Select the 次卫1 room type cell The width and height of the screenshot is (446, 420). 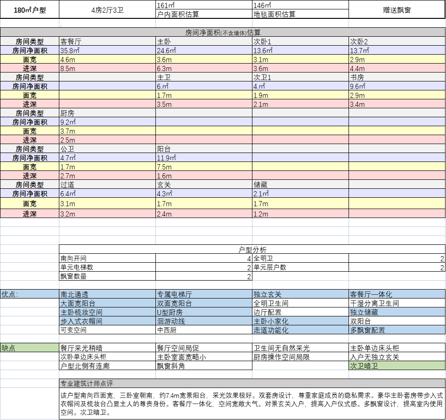tap(300, 77)
